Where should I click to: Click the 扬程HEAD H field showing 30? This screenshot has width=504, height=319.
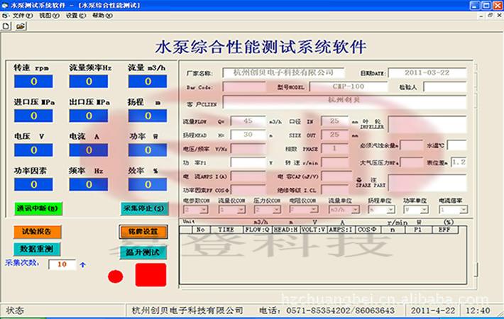coord(248,135)
